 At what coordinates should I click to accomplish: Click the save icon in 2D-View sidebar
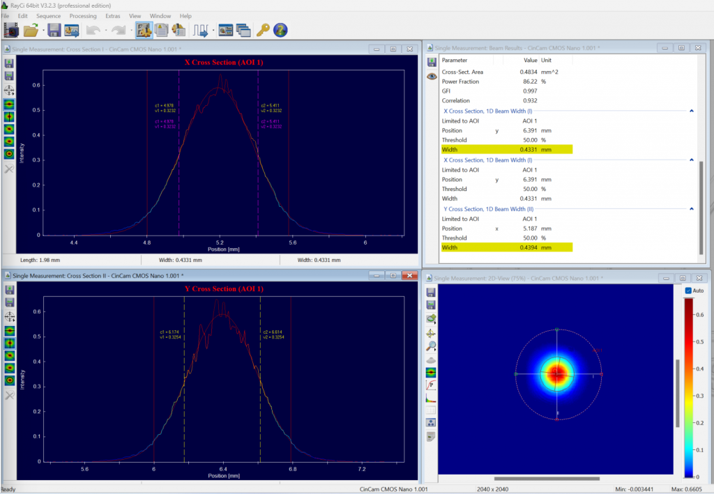tap(431, 293)
